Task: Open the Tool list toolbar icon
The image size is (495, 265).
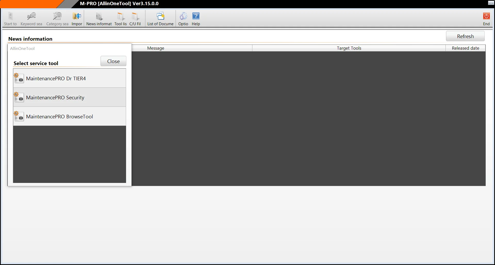Action: point(120,16)
